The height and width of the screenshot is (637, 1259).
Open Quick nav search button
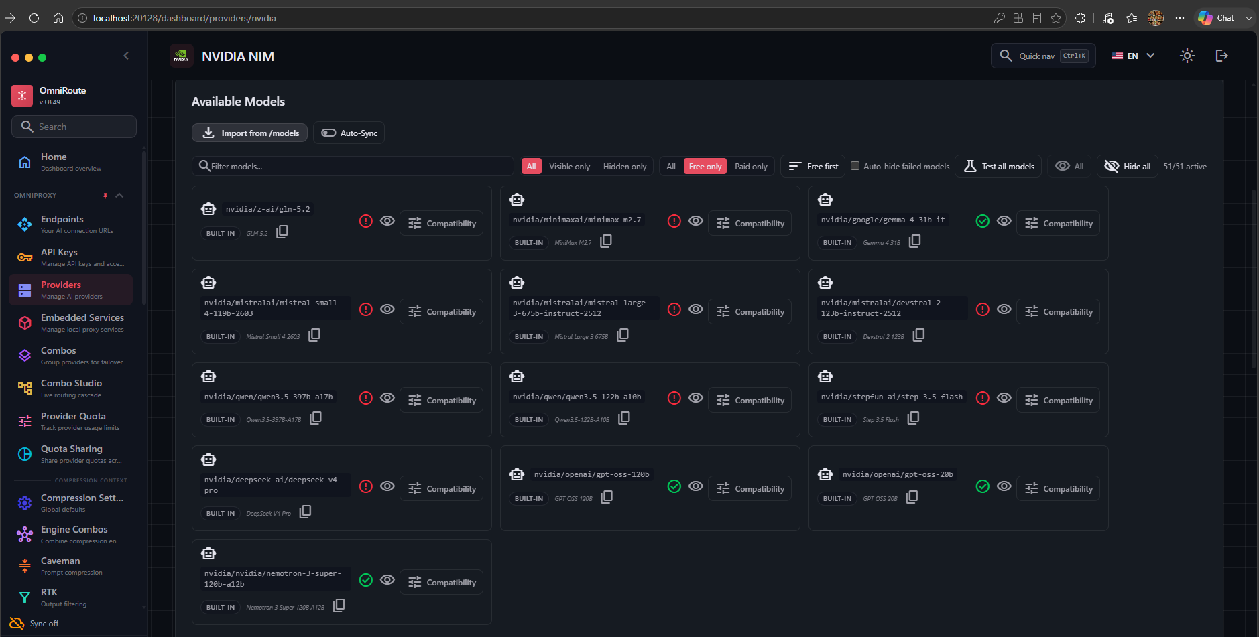click(1044, 56)
